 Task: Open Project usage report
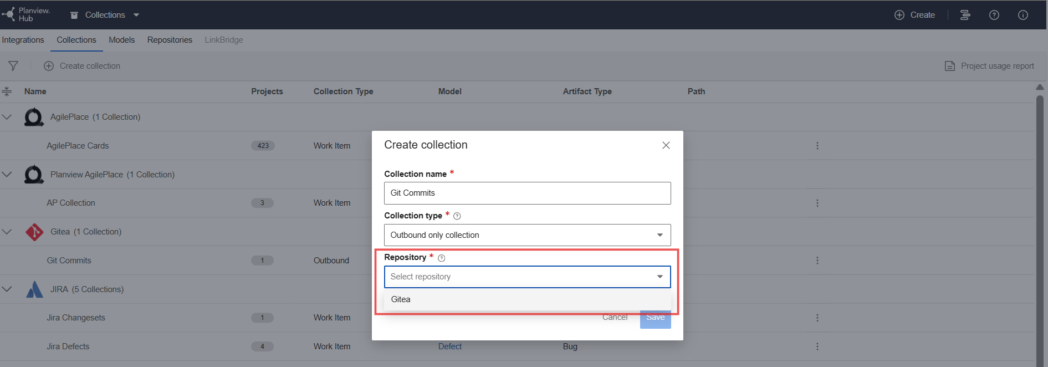pyautogui.click(x=989, y=66)
